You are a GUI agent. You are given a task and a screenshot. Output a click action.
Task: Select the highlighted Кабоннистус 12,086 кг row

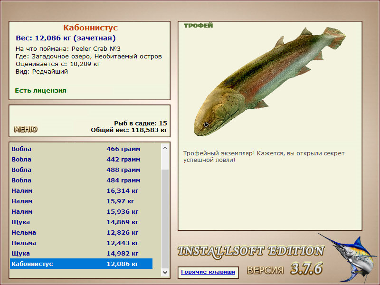click(x=81, y=264)
